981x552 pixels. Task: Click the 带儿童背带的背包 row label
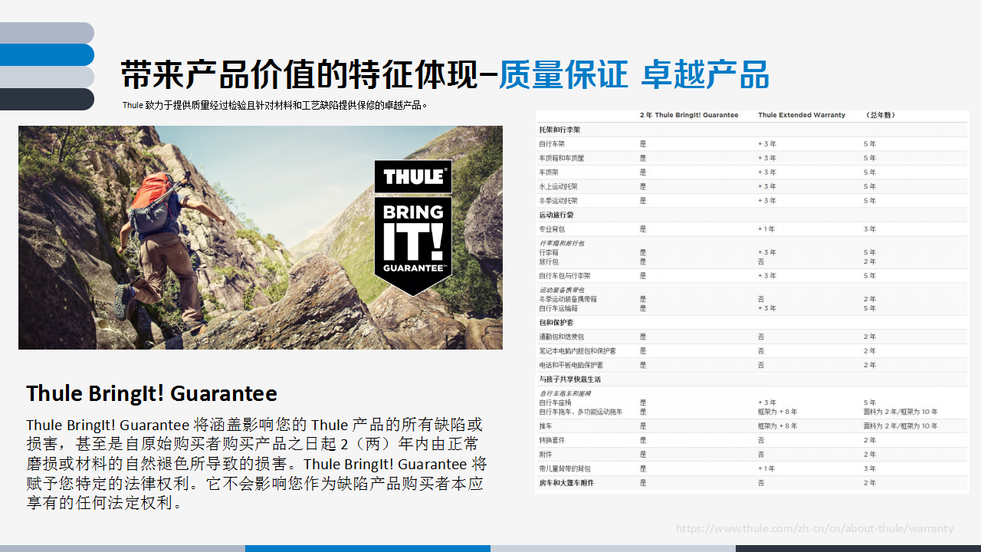(x=565, y=468)
